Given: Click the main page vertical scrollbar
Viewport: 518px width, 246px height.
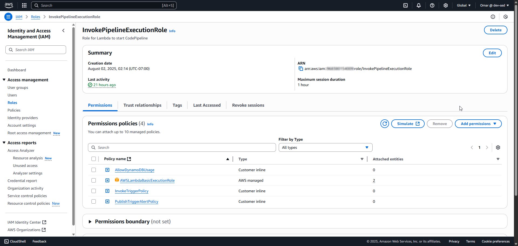Looking at the screenshot, I should click(516, 100).
